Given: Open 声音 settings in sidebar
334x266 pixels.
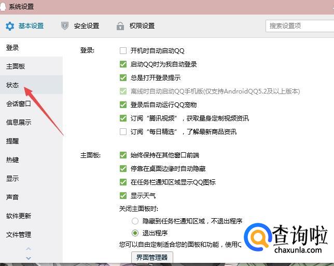Looking at the screenshot, I should 31,197.
